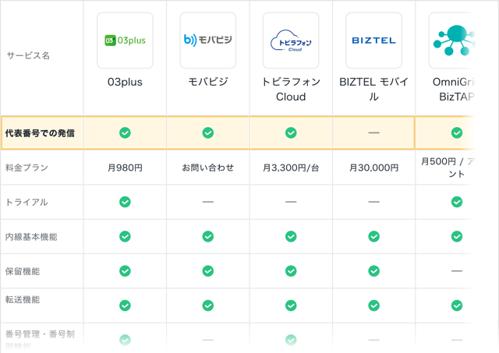The image size is (499, 353).
Task: Open the トビラフォン Cloud logo
Action: 291,41
